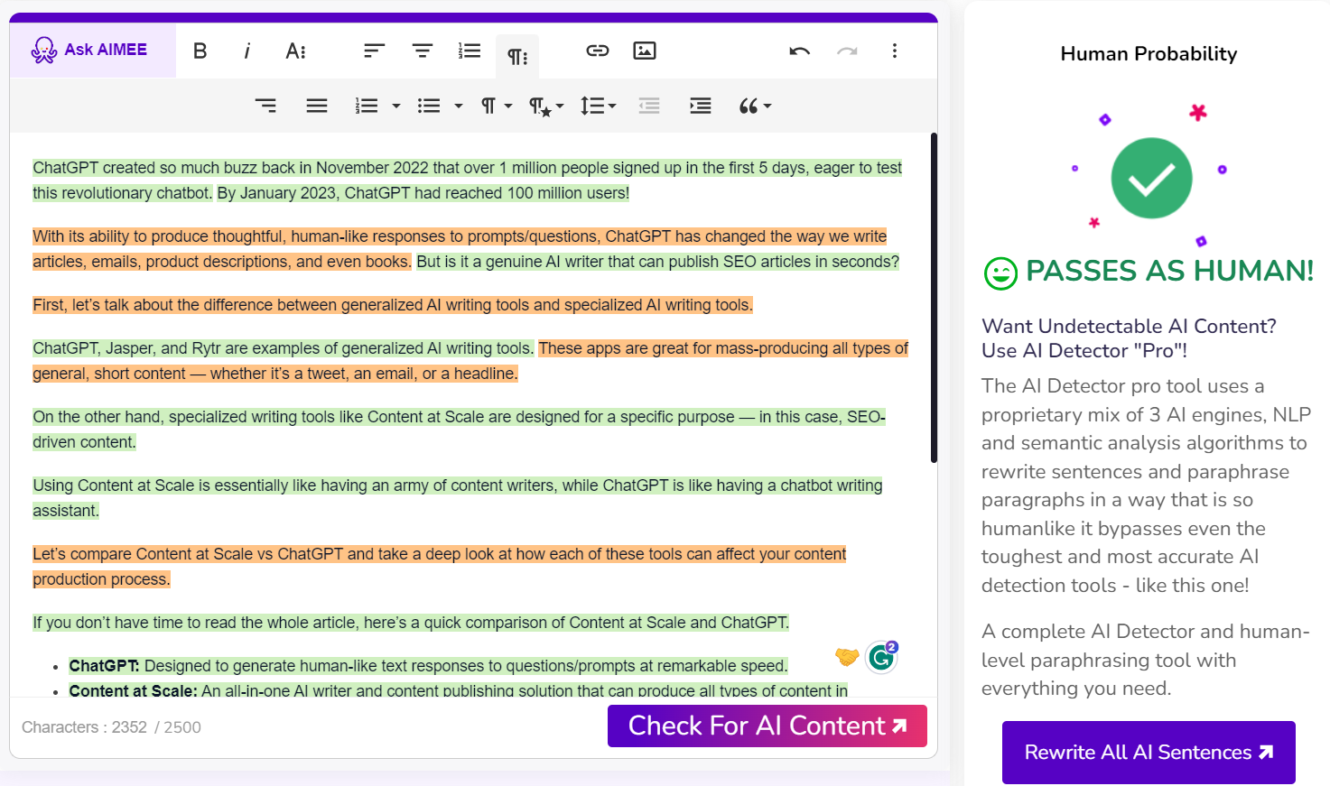Increase indent of the paragraph
The width and height of the screenshot is (1330, 786).
coord(700,106)
